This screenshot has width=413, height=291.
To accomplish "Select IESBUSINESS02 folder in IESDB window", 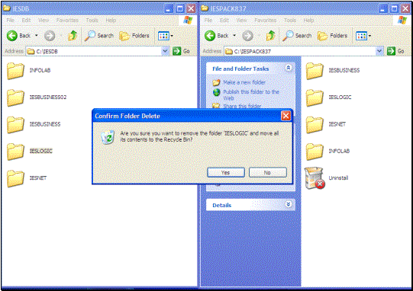I will tap(37, 98).
